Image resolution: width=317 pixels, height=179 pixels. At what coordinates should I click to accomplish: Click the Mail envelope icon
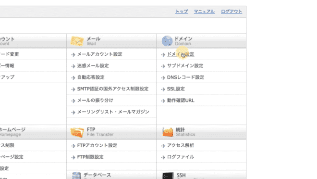tap(77, 41)
